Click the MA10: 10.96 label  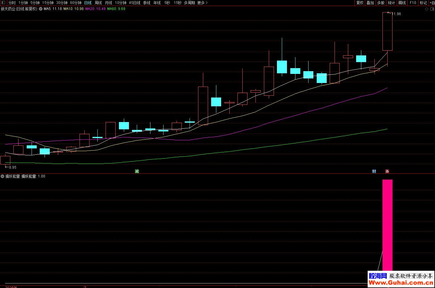[74, 9]
